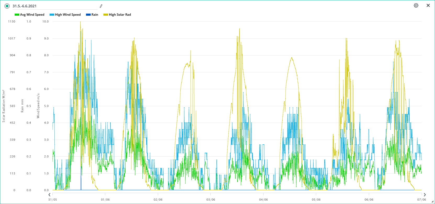Viewport: 435px width, 204px height.
Task: Go to next period with right chevron
Action: pyautogui.click(x=425, y=195)
